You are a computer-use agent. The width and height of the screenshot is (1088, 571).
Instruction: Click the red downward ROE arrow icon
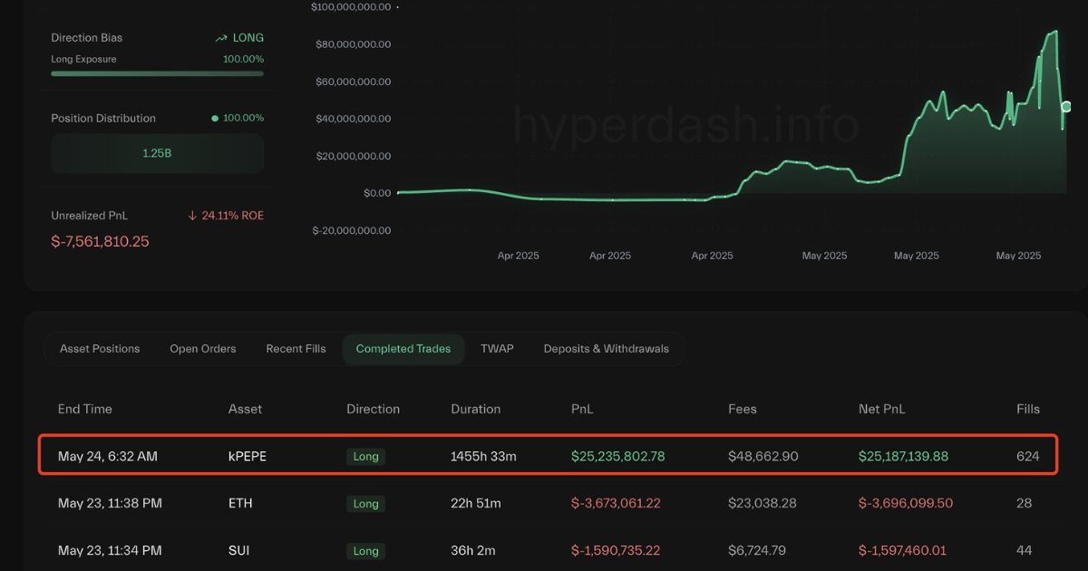coord(190,216)
